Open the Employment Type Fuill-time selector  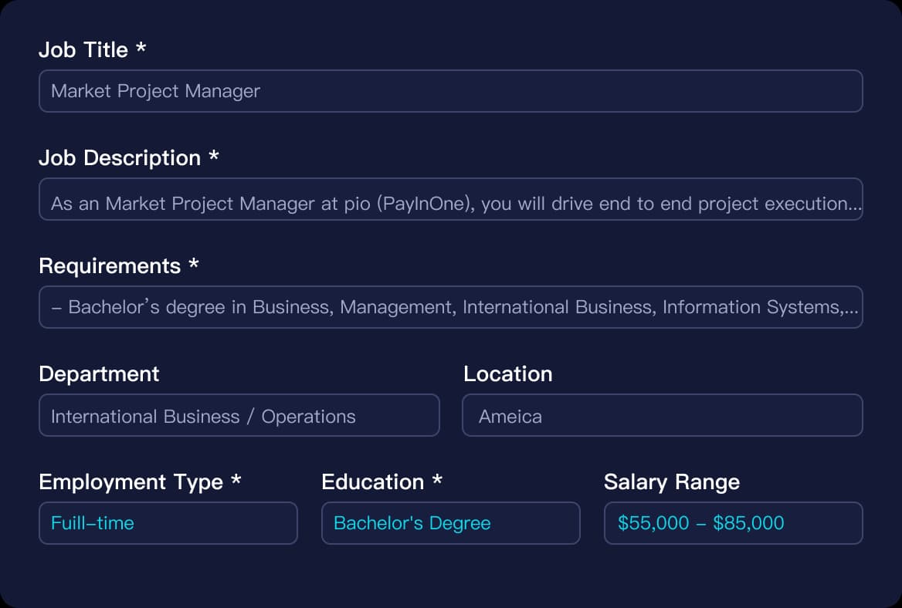tap(168, 523)
